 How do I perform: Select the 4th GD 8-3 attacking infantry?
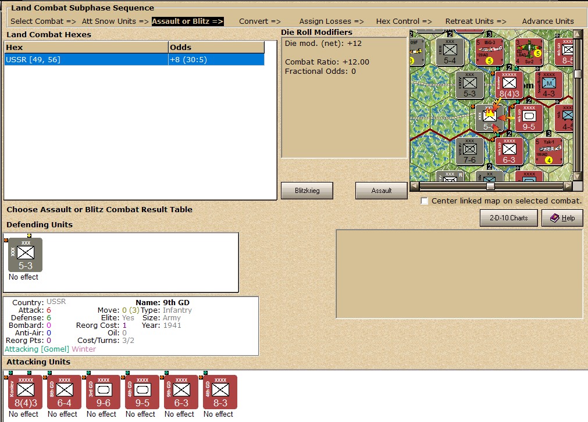click(x=220, y=392)
